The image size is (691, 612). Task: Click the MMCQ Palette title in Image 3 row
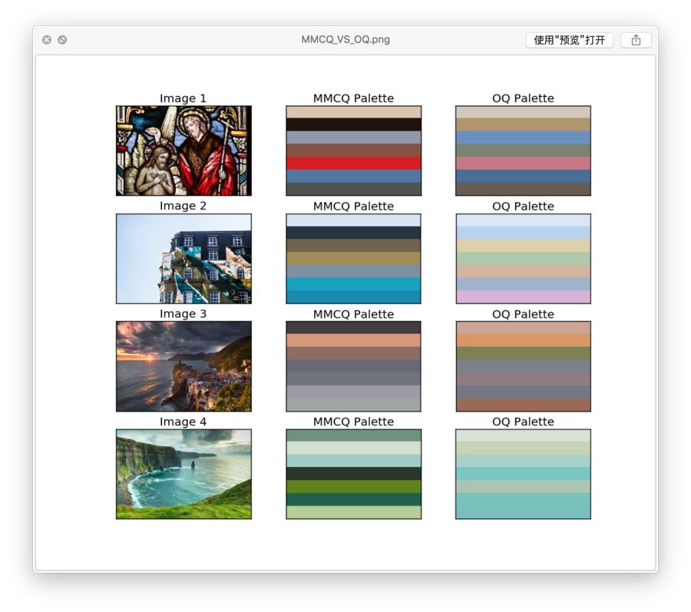click(353, 314)
